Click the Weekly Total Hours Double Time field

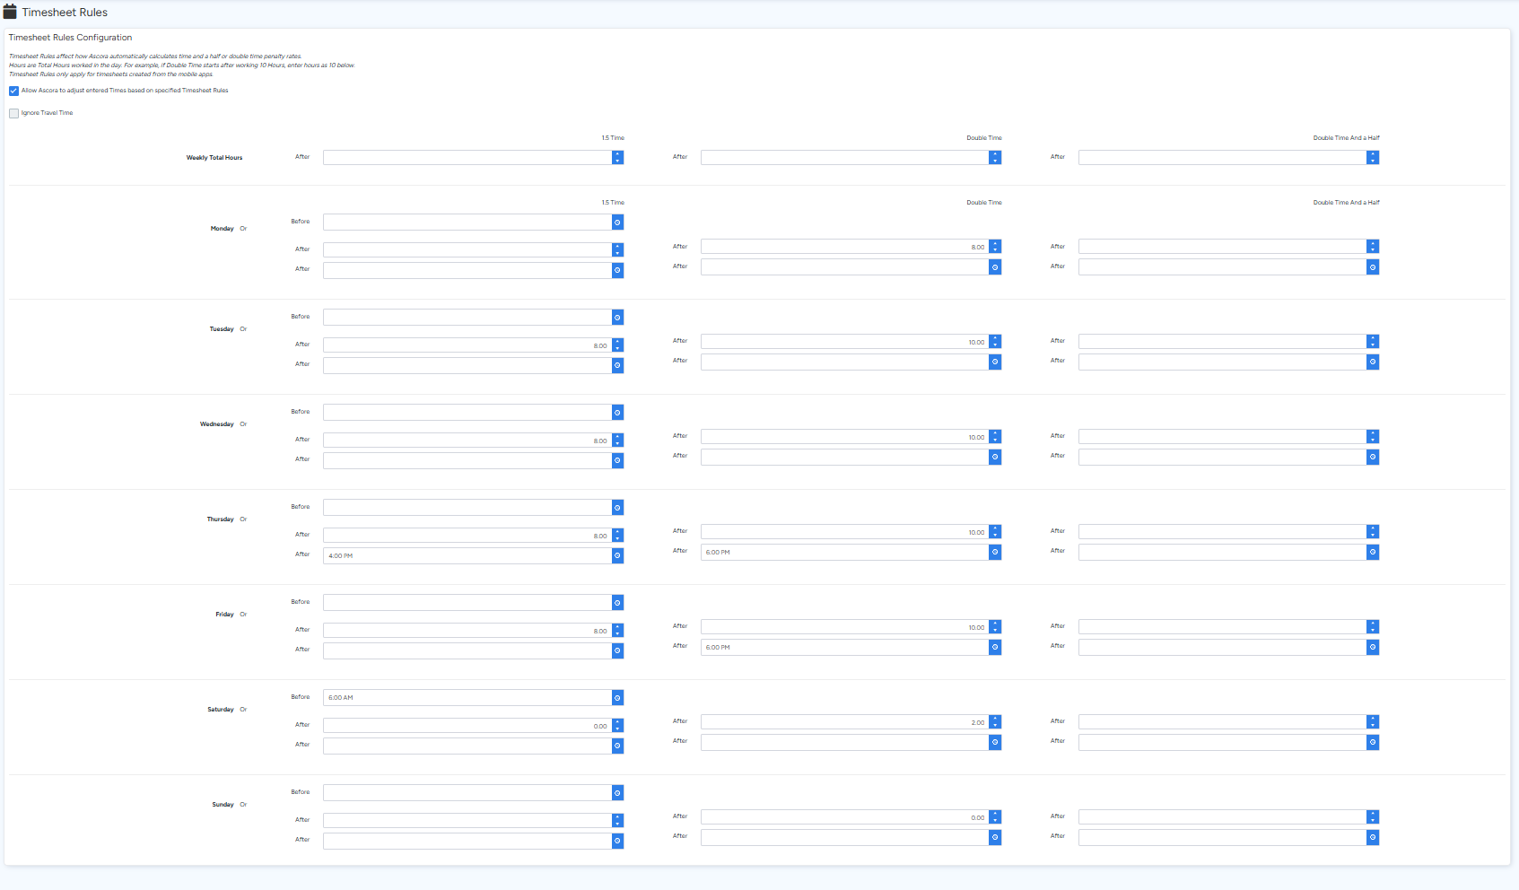tap(844, 158)
